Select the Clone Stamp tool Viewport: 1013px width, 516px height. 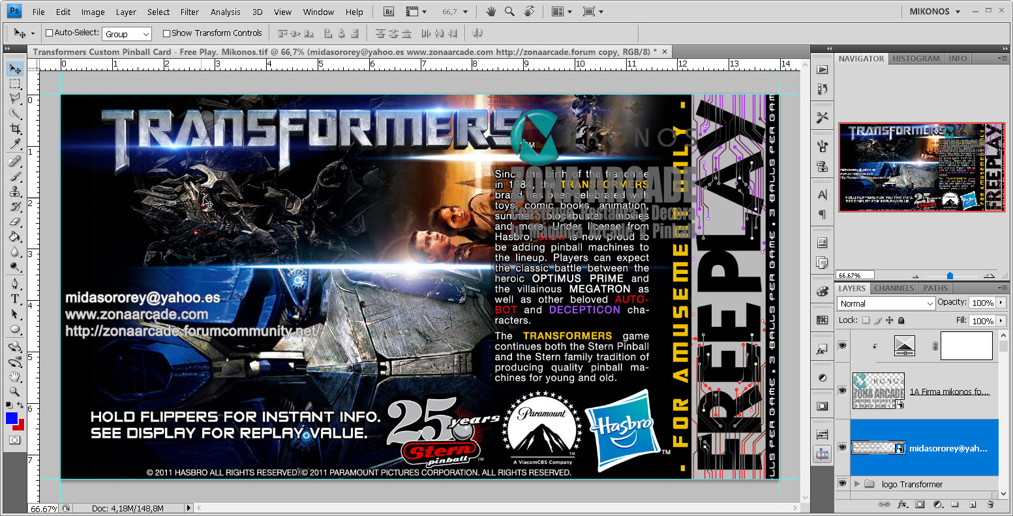click(15, 192)
